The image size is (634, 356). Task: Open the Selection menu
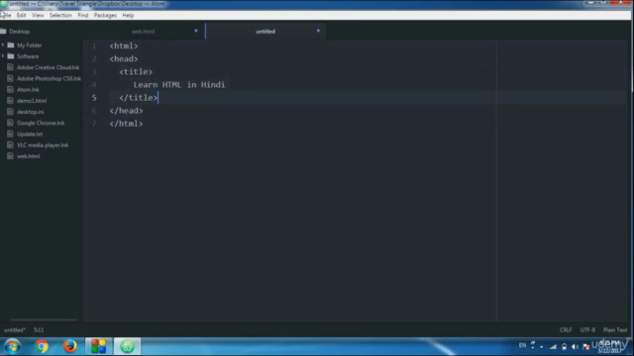coord(60,16)
